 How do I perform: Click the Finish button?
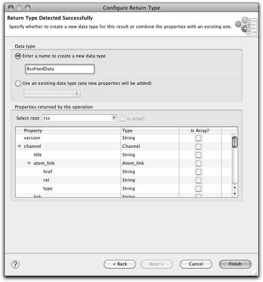coord(235,264)
